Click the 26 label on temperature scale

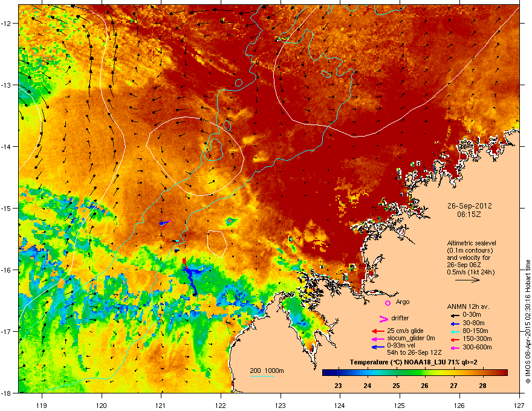click(424, 386)
